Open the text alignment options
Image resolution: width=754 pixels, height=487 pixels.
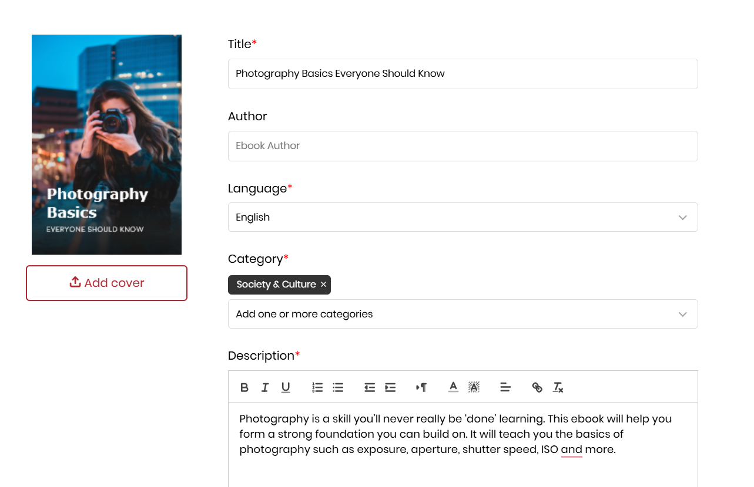coord(505,387)
